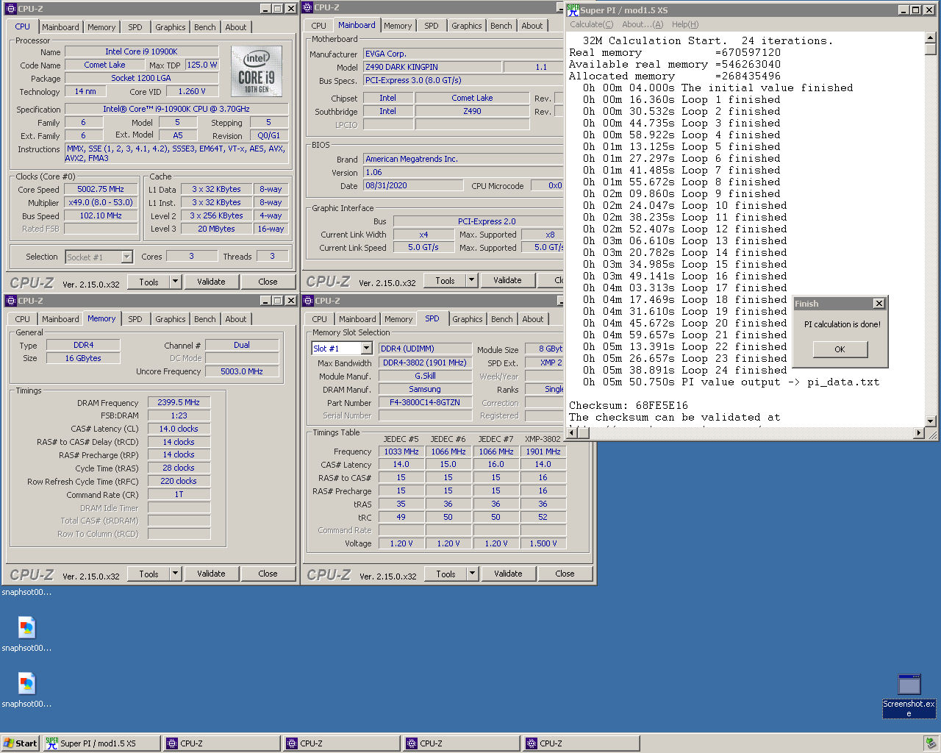Open the Socket #1 selection dropdown
The image size is (941, 753).
126,257
